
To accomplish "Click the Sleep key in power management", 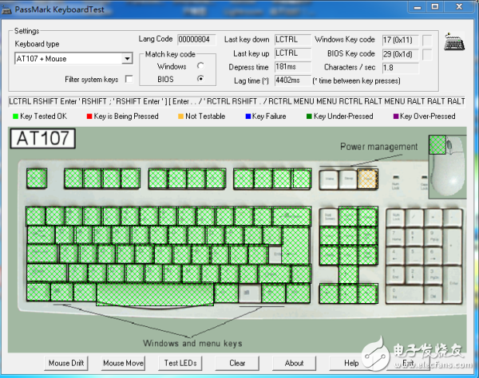I will pos(348,179).
